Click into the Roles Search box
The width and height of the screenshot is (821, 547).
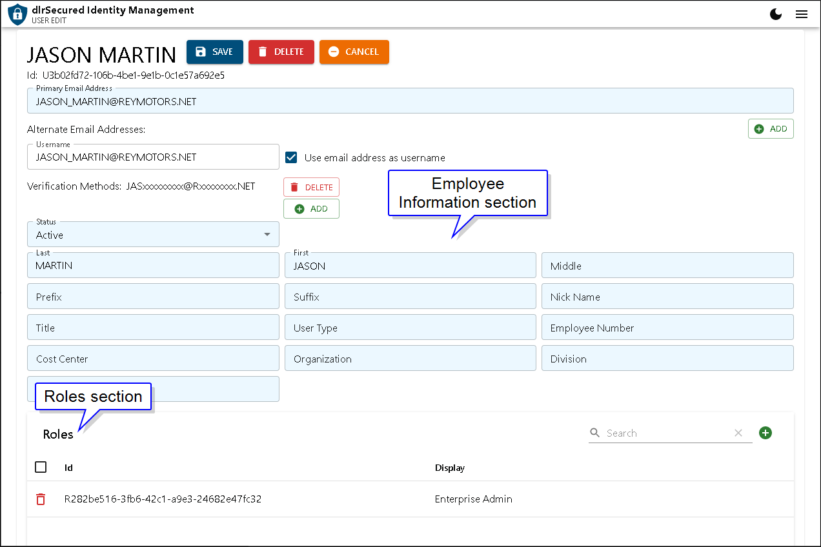[665, 433]
